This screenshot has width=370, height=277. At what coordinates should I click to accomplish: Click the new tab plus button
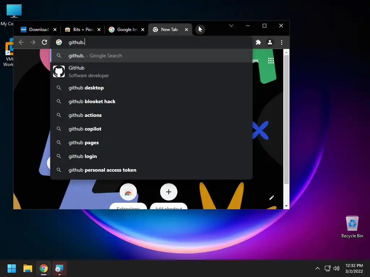tap(200, 30)
